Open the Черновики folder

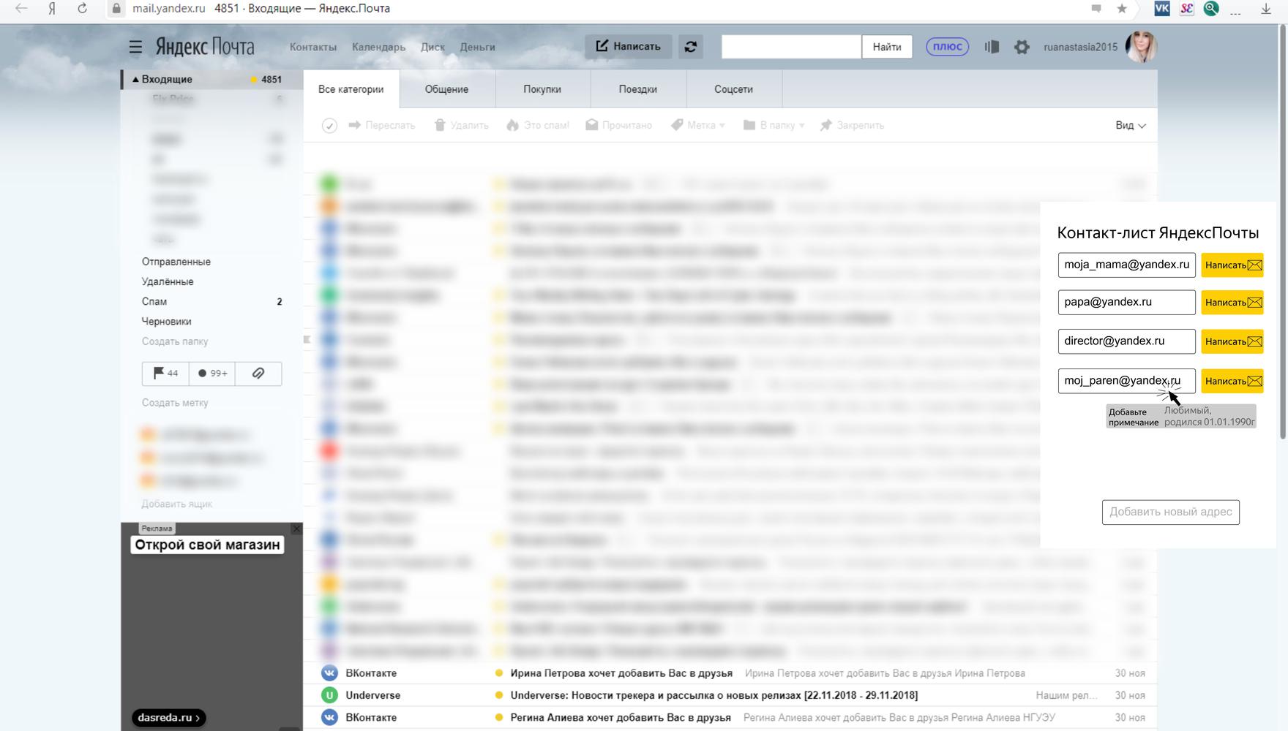tap(166, 321)
